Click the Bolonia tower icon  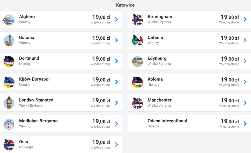pos(9,40)
